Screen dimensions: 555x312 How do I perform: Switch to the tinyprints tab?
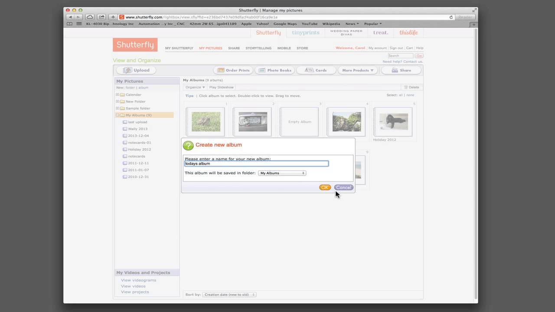[305, 32]
